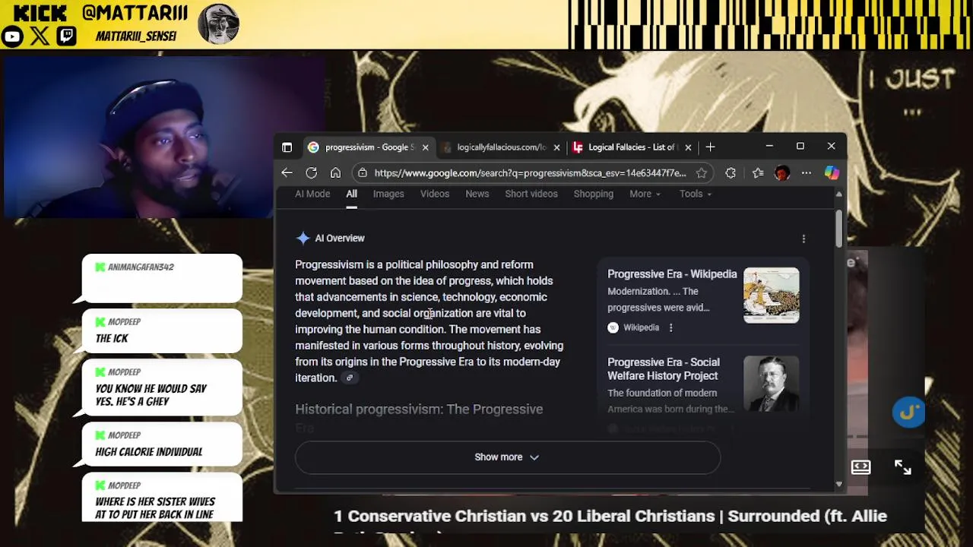Open the browser extensions icon
The height and width of the screenshot is (547, 973).
(x=731, y=173)
